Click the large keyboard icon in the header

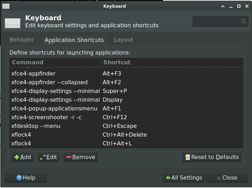tap(13, 23)
